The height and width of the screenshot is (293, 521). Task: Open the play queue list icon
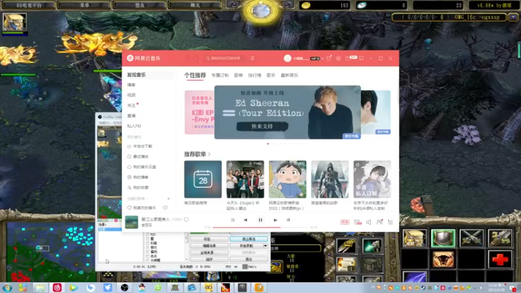(390, 222)
